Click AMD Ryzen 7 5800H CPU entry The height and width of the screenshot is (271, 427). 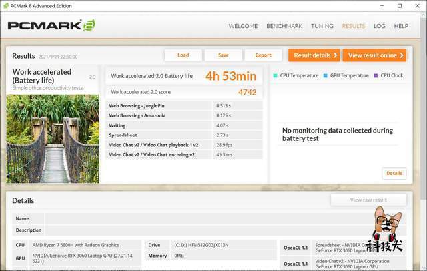pos(75,245)
